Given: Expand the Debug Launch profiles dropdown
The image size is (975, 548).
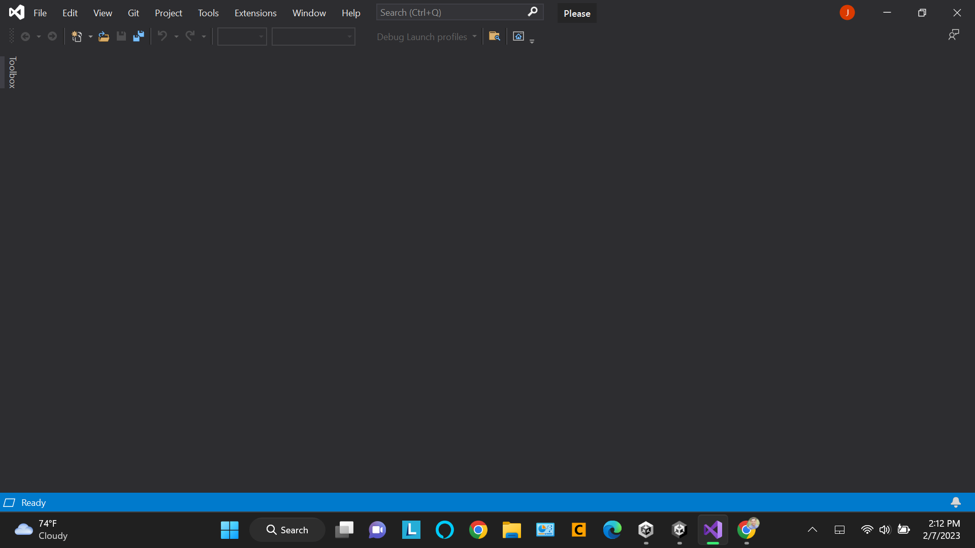Looking at the screenshot, I should (475, 36).
